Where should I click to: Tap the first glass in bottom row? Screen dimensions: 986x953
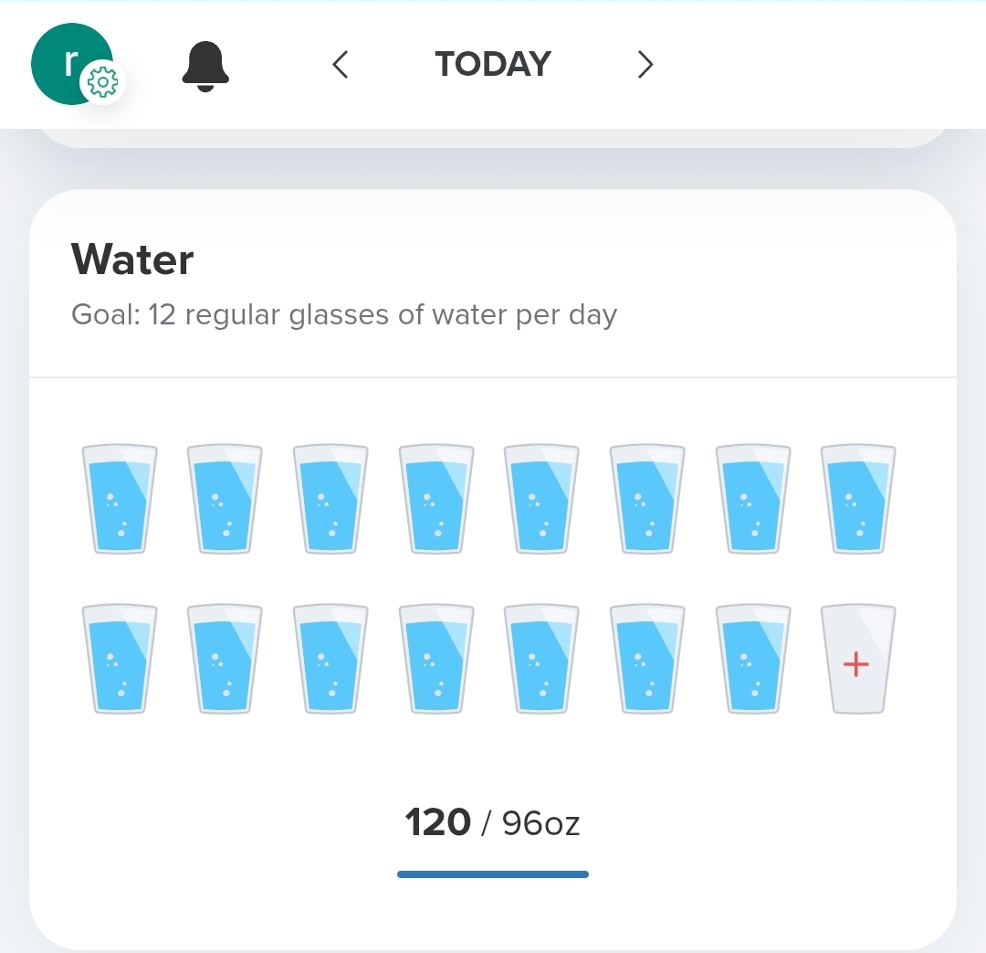pos(120,659)
